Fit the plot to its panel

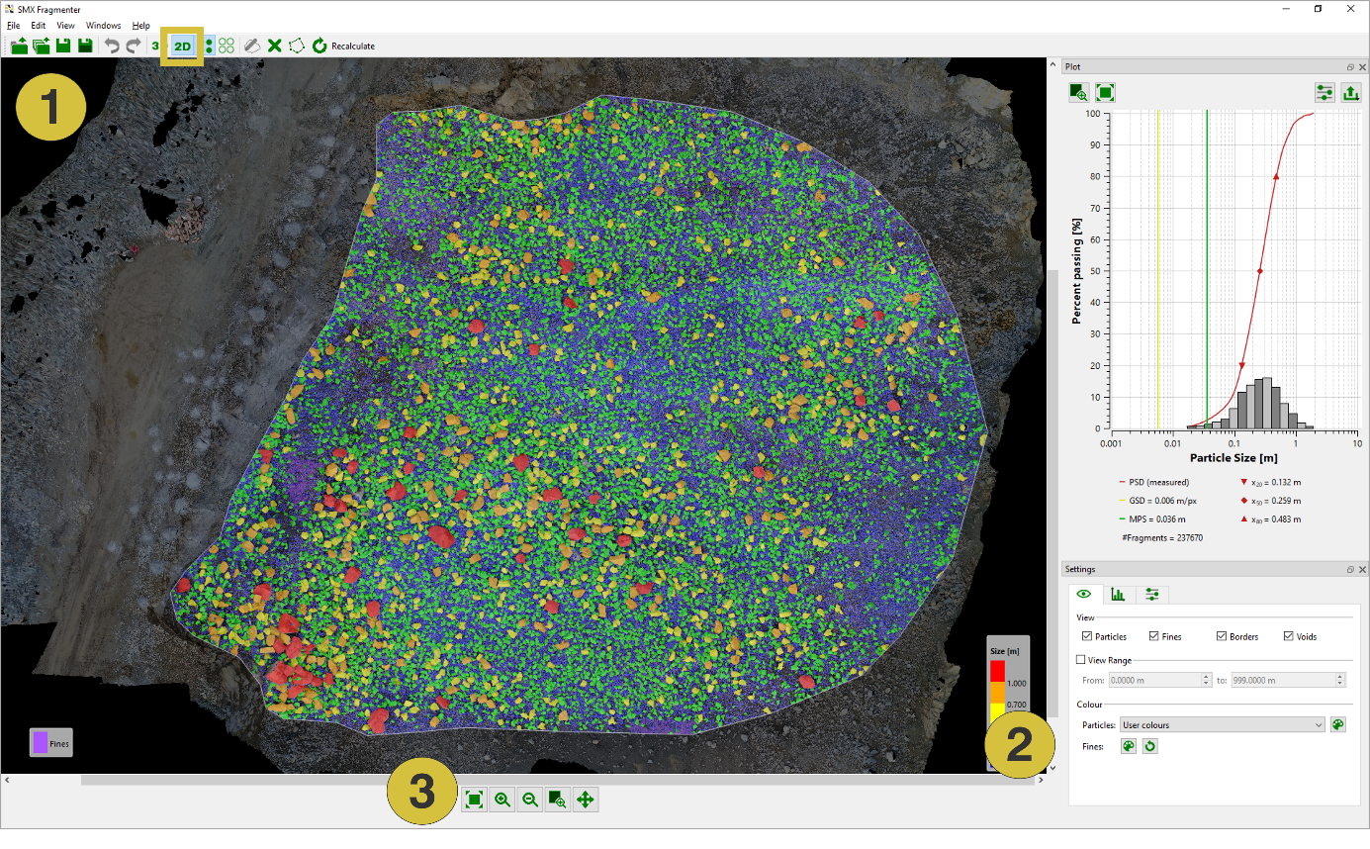pos(1106,93)
